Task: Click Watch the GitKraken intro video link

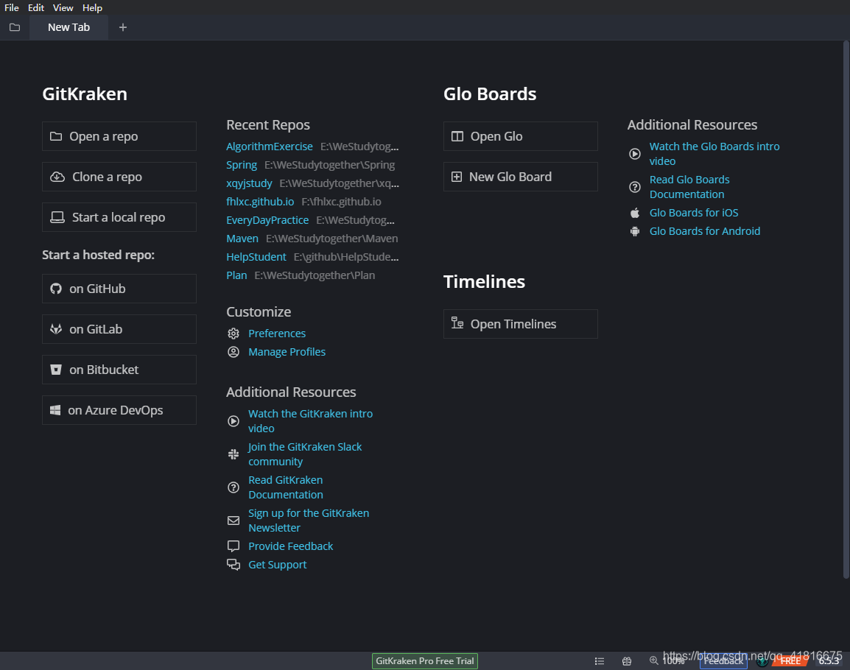Action: pos(310,421)
